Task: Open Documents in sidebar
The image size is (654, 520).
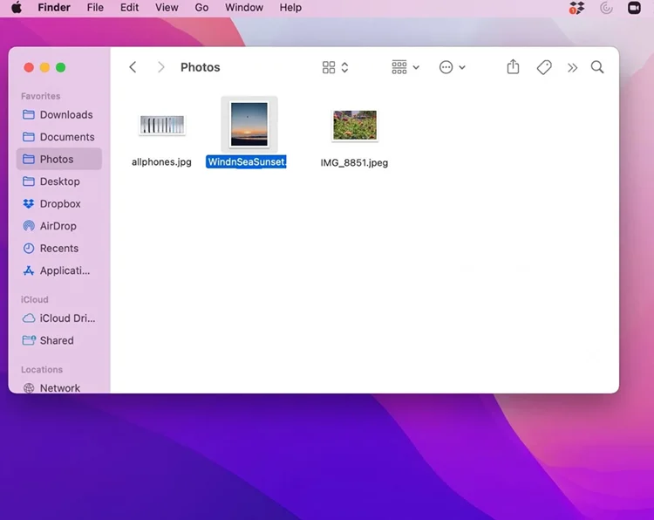Action: point(58,137)
